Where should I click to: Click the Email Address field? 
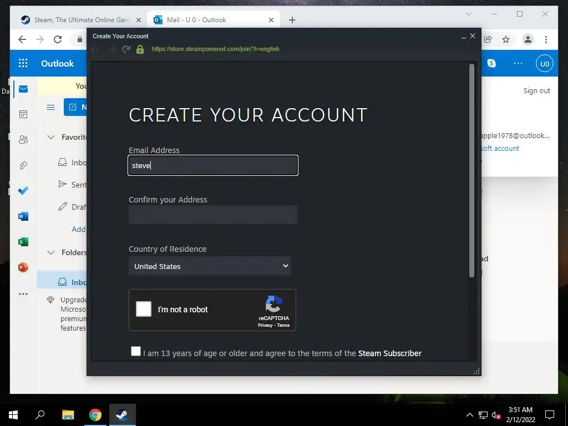pyautogui.click(x=213, y=165)
